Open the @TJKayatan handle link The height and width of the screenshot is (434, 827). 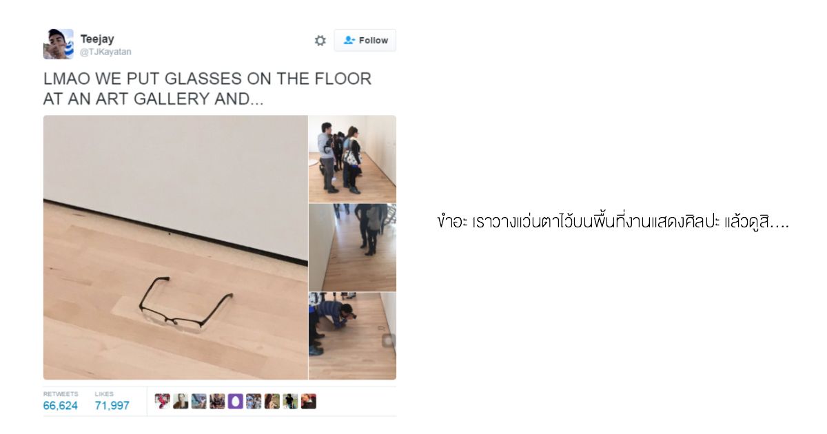pyautogui.click(x=105, y=52)
